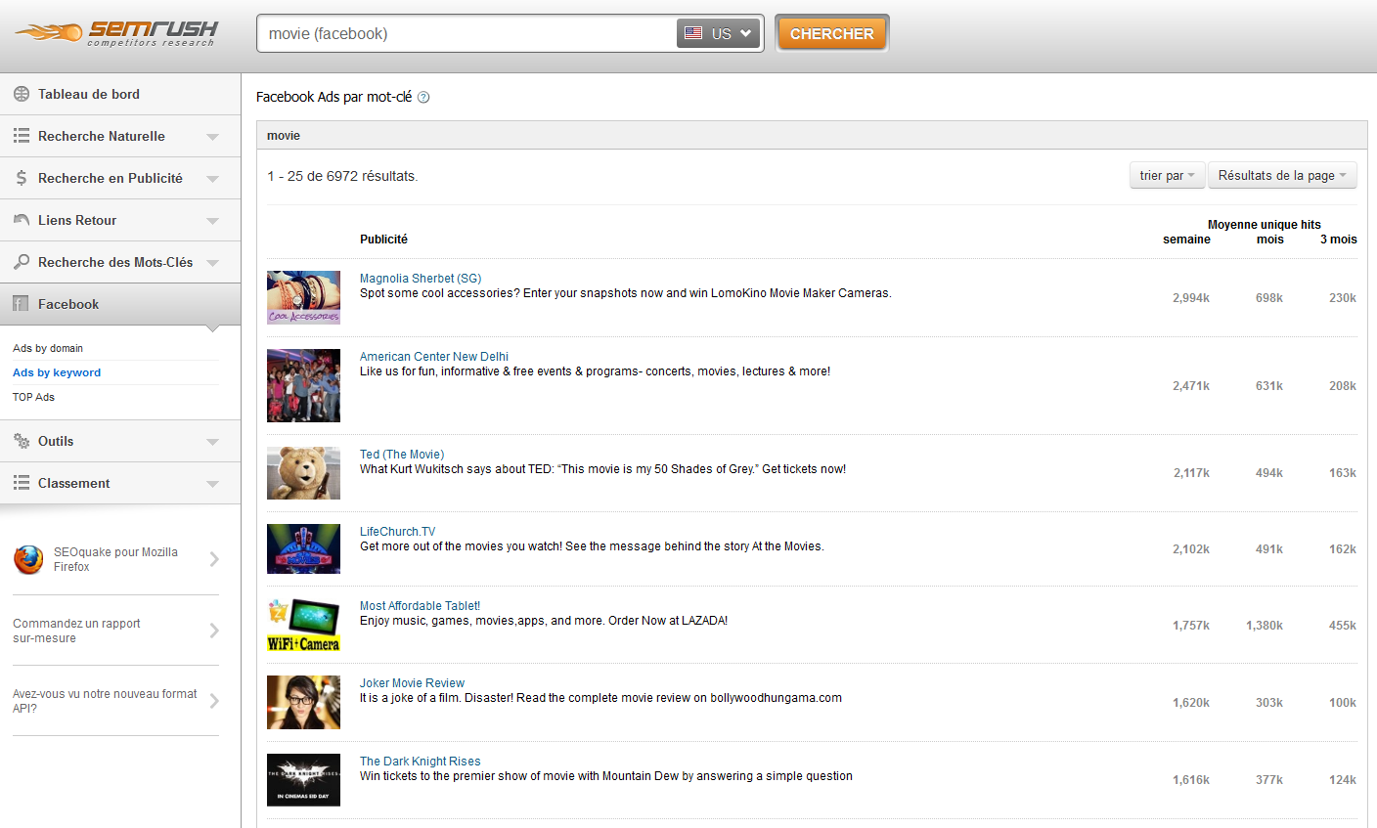1377x828 pixels.
Task: Open the LifeChurch.TV ad link
Action: pos(398,532)
